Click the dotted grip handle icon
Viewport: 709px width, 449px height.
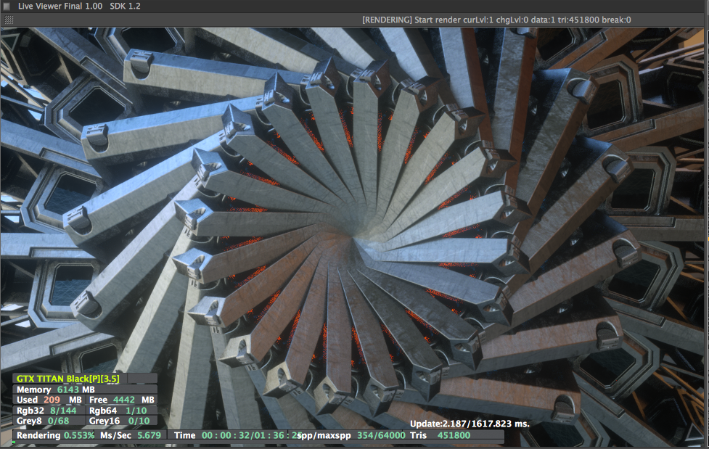coord(9,20)
